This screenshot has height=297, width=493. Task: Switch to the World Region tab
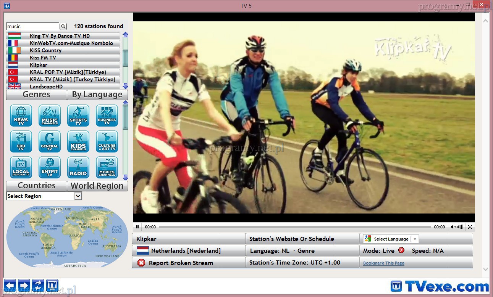pyautogui.click(x=97, y=186)
